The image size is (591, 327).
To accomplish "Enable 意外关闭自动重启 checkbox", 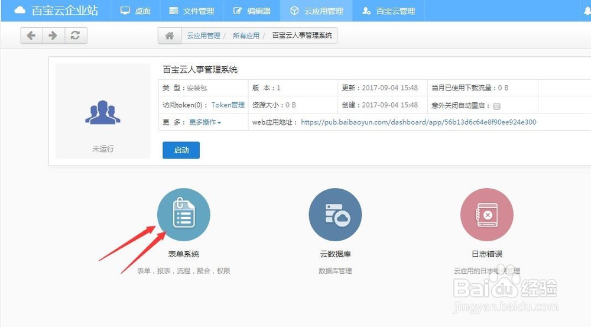I will pos(497,106).
